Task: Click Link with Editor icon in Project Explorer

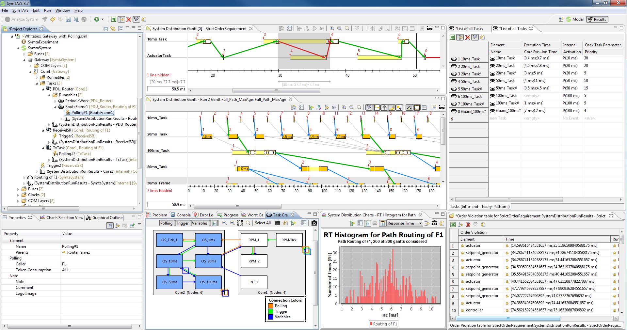Action: (113, 29)
